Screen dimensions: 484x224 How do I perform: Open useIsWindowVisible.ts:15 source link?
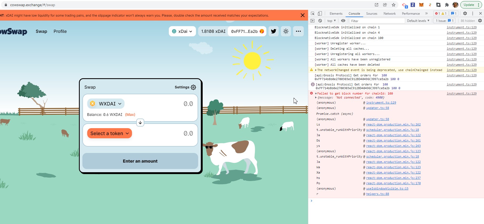[387, 188]
